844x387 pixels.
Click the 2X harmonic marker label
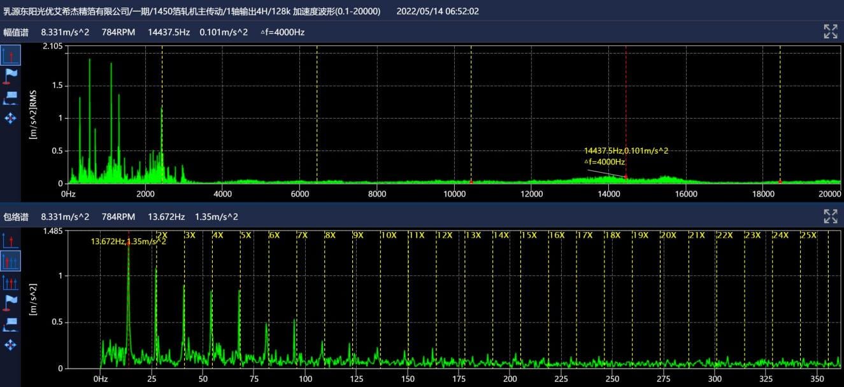162,235
